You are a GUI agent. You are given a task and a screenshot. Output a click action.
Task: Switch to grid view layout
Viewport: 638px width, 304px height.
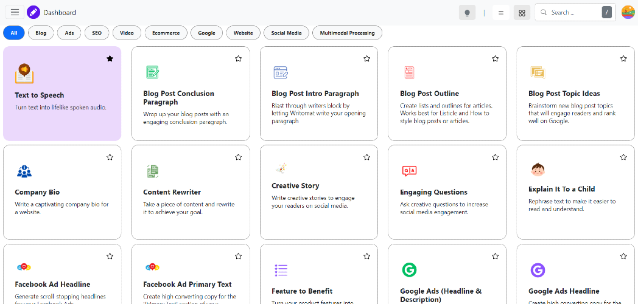(522, 13)
